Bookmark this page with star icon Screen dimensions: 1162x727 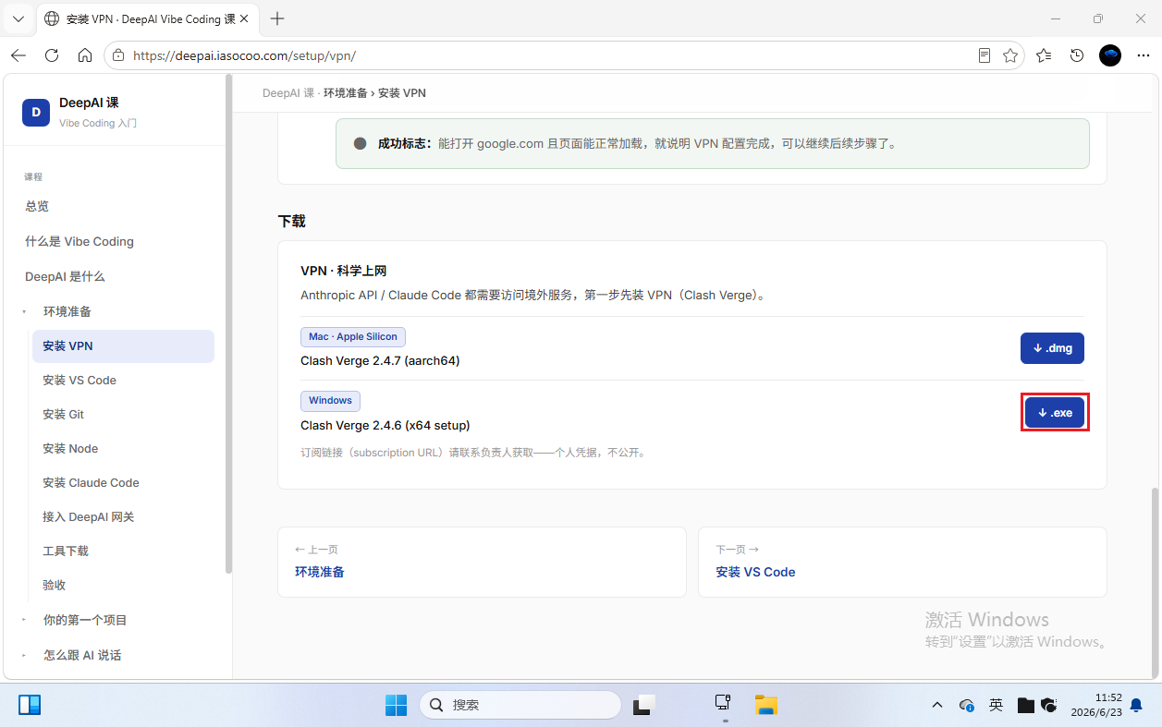pos(1010,55)
